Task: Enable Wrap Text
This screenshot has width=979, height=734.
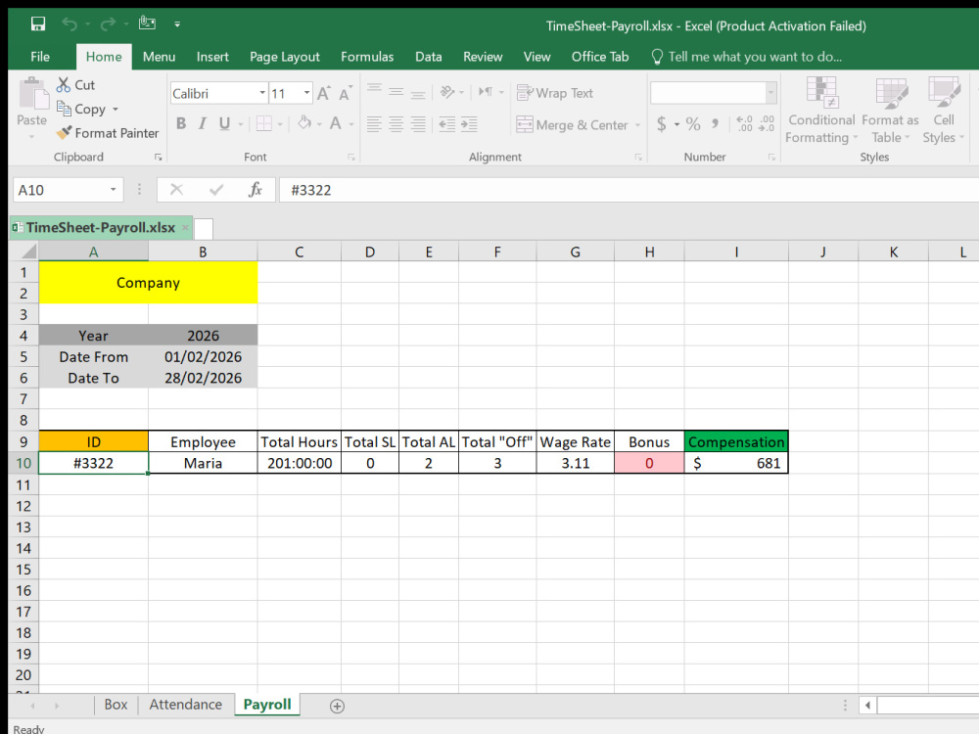Action: [x=554, y=93]
